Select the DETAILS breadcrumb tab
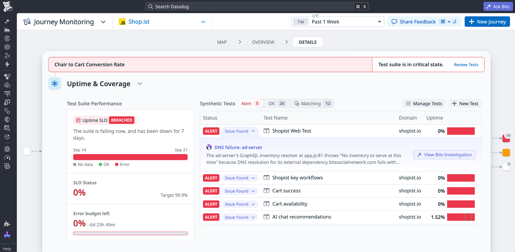Screen dimensions: 515x252 click(x=308, y=42)
